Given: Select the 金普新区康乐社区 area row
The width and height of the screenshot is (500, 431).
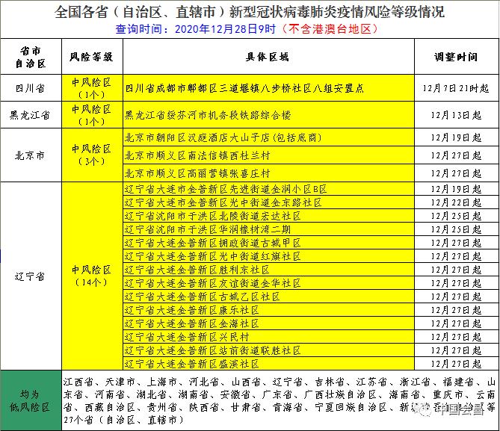Looking at the screenshot, I should [x=268, y=310].
